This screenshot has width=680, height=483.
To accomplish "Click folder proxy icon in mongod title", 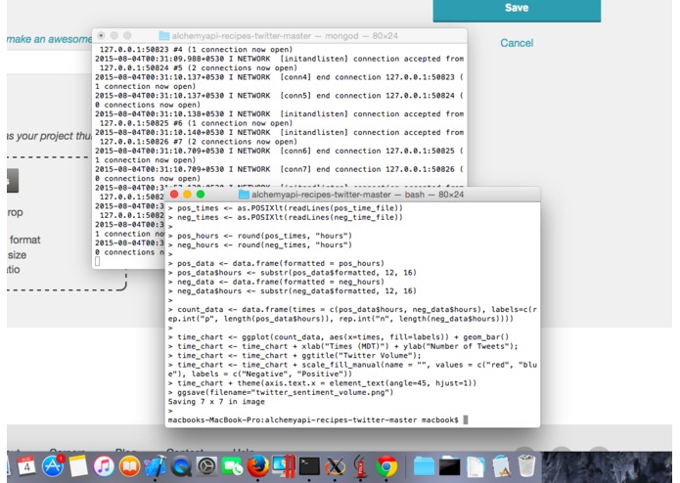I will coord(164,35).
